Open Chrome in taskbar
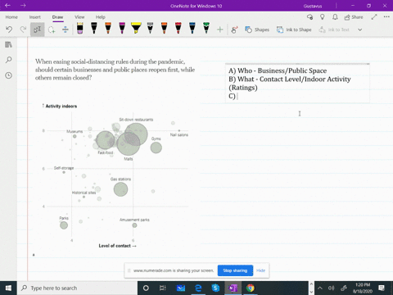This screenshot has width=393, height=295. (251, 288)
